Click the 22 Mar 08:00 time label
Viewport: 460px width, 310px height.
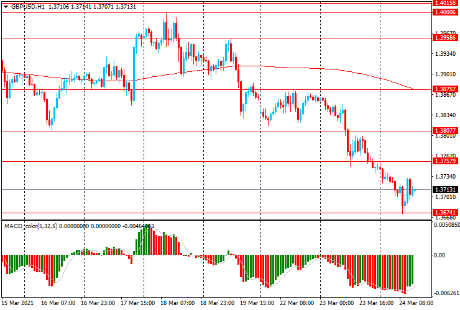[x=297, y=303]
